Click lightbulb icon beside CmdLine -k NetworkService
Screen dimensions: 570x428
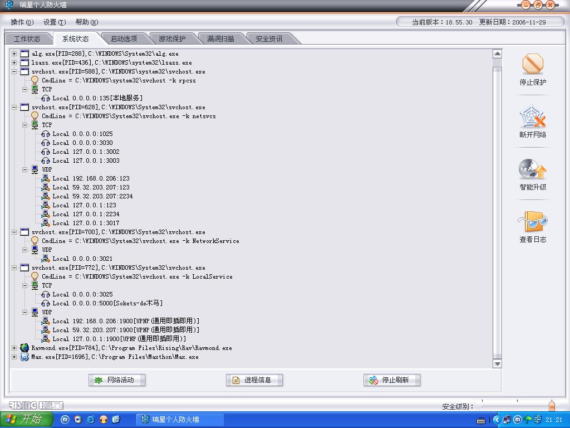pos(35,241)
